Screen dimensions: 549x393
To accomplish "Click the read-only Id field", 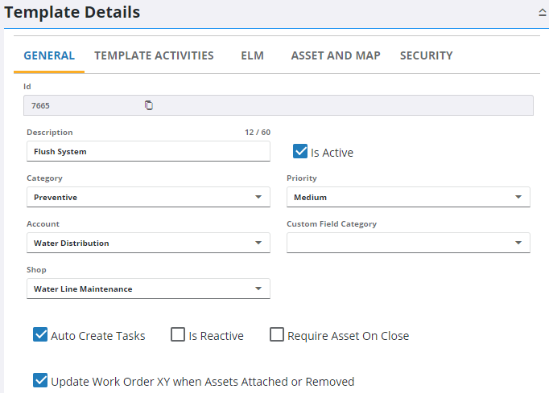I will tap(322, 105).
